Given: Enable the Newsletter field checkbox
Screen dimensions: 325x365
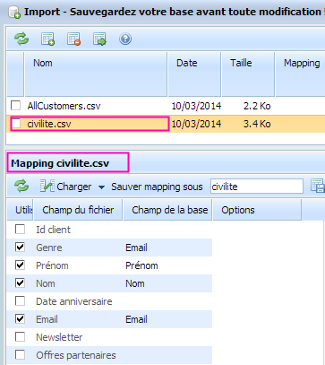Looking at the screenshot, I should 20,337.
